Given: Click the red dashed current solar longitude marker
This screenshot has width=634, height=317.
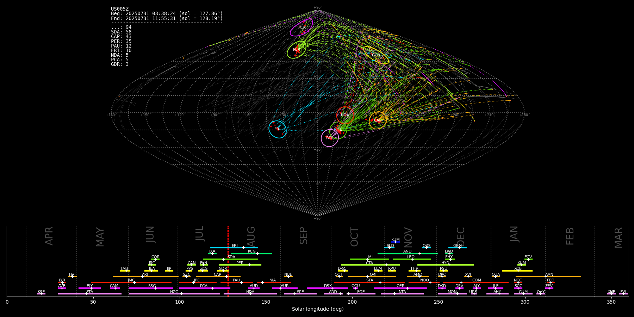Looking at the screenshot, I should coord(228,261).
